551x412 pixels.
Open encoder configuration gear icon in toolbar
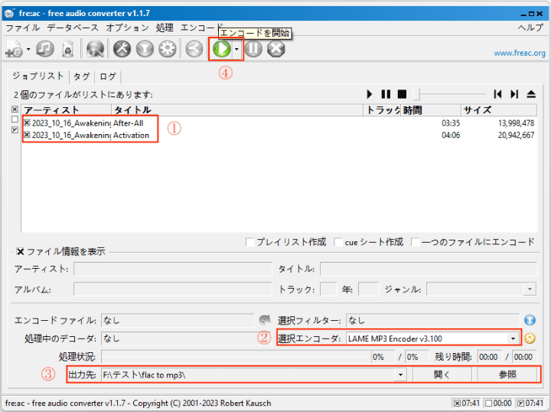tap(168, 49)
